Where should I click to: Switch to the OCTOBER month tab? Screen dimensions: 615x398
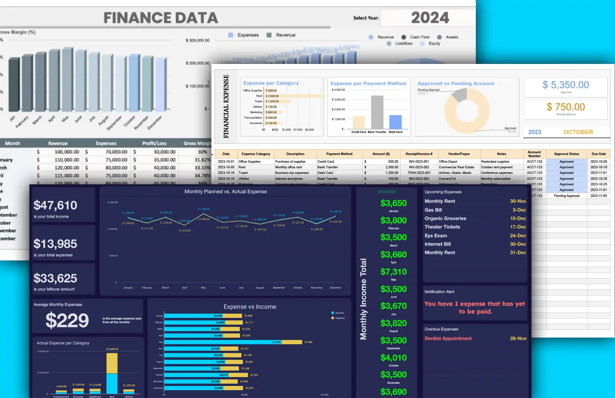pyautogui.click(x=578, y=132)
